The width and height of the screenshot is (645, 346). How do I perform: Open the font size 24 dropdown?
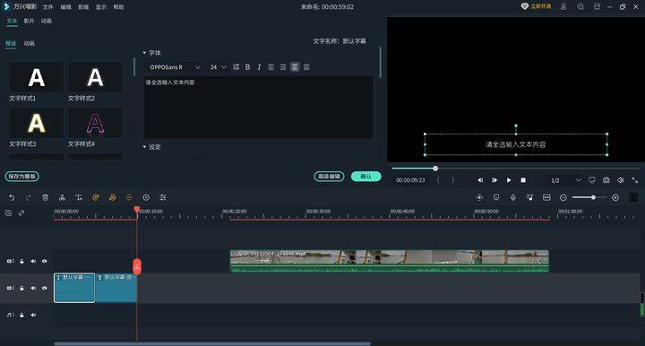click(x=218, y=67)
